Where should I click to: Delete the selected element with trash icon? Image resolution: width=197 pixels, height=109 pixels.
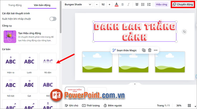click(150, 50)
